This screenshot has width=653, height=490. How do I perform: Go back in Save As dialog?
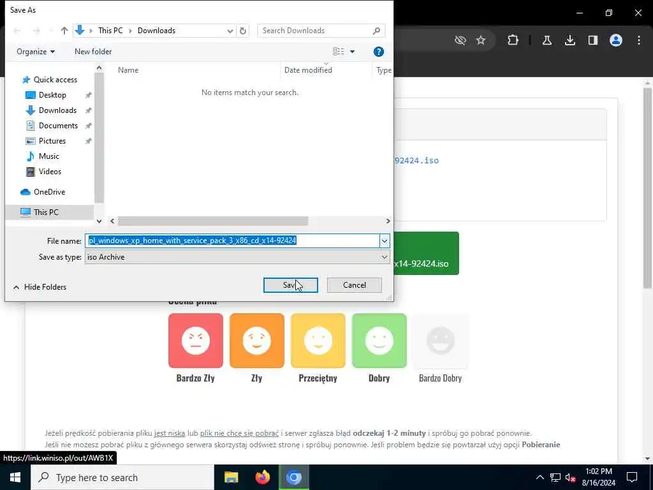tap(17, 31)
